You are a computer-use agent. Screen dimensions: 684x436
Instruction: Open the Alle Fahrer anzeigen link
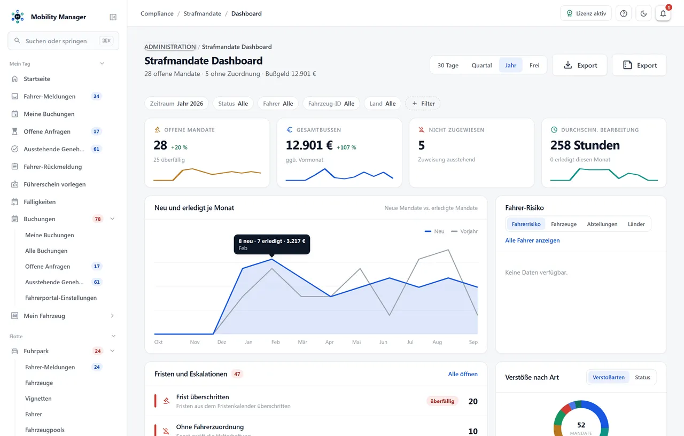pyautogui.click(x=532, y=240)
